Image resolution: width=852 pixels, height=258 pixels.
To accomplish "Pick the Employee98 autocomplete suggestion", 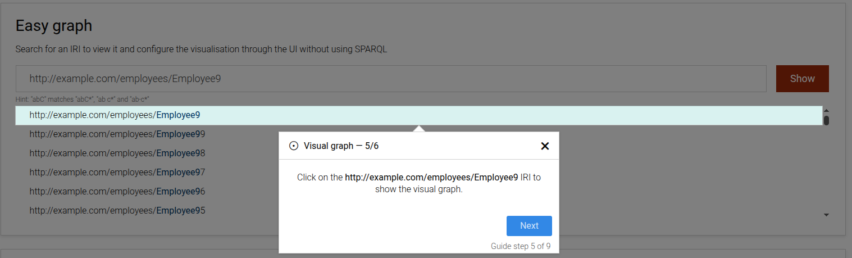I will coord(117,153).
